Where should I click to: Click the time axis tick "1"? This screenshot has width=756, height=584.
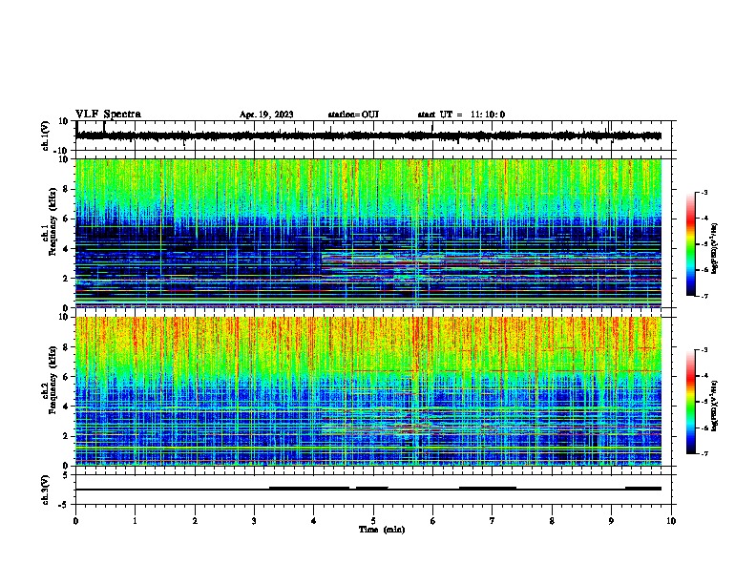[x=135, y=521]
